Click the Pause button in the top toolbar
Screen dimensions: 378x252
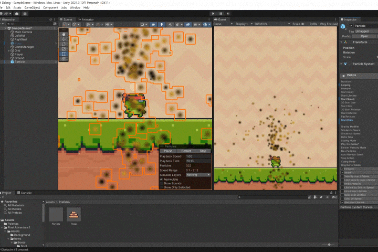coord(220,14)
